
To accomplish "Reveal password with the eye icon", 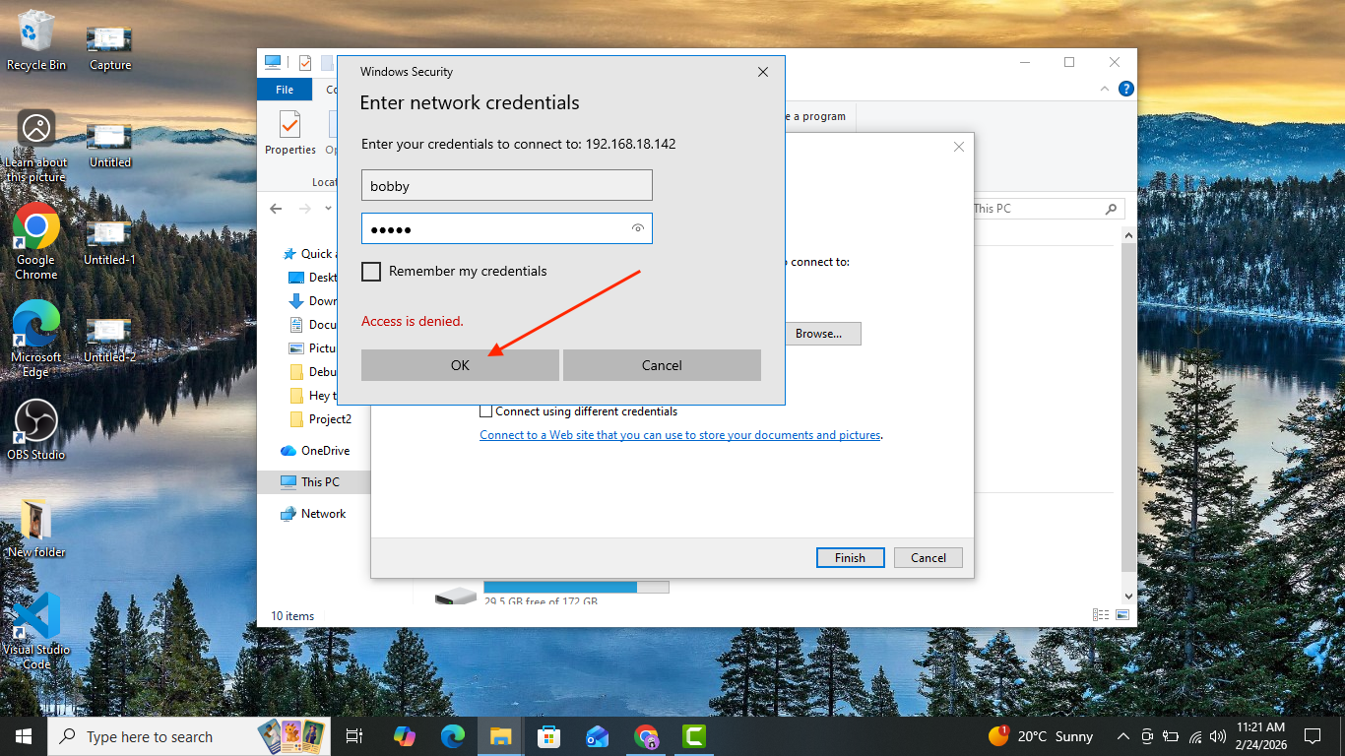I will [637, 229].
